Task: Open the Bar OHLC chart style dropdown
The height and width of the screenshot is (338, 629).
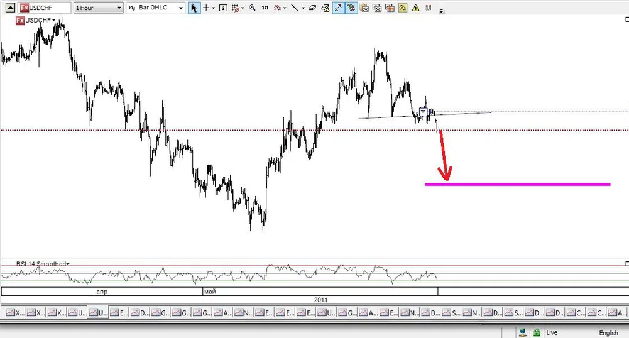Action: (156, 8)
